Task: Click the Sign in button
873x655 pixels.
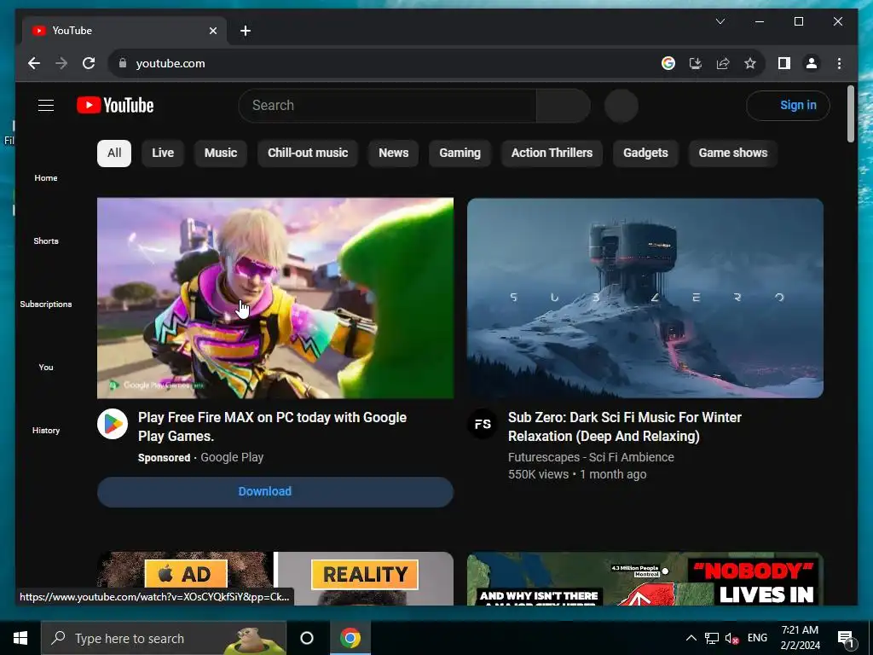Action: [x=788, y=105]
